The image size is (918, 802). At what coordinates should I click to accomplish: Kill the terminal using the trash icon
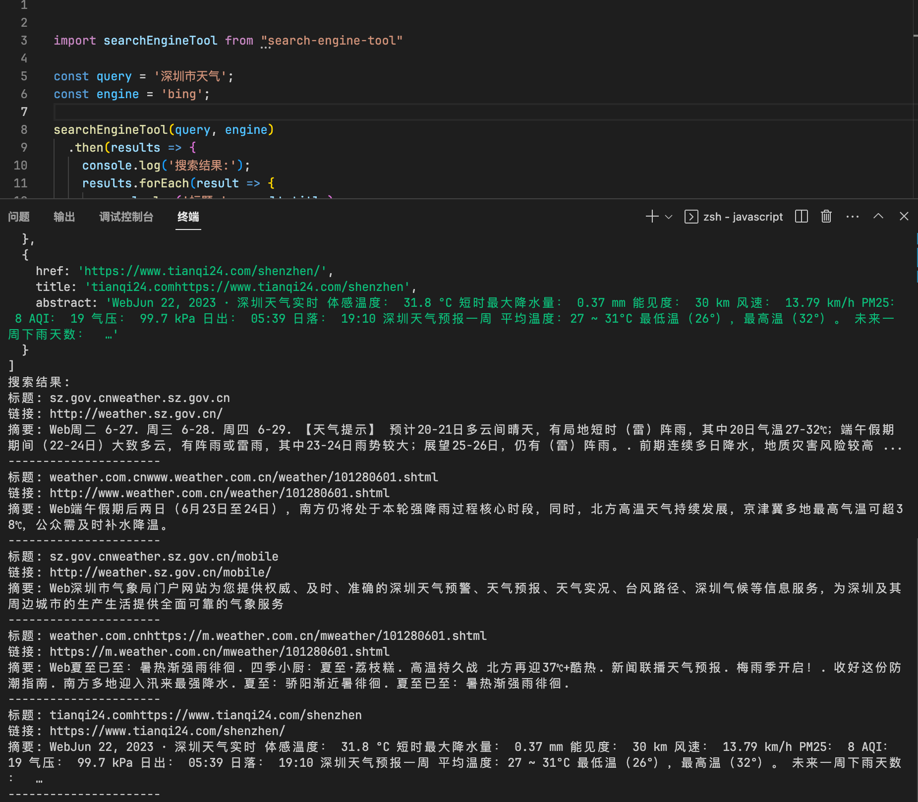tap(826, 217)
